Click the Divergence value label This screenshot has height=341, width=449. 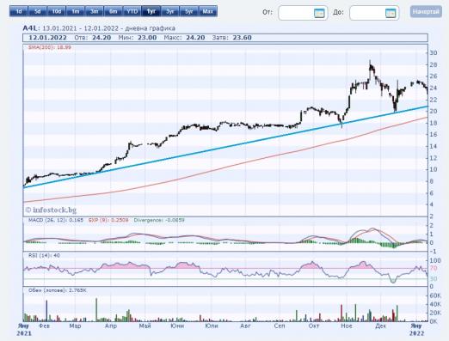click(159, 220)
